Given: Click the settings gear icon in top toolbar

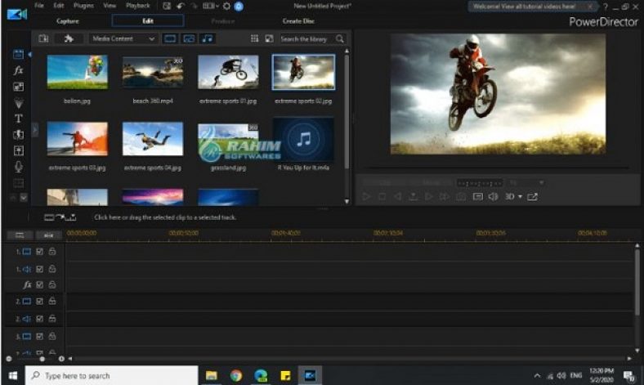Looking at the screenshot, I should (226, 6).
